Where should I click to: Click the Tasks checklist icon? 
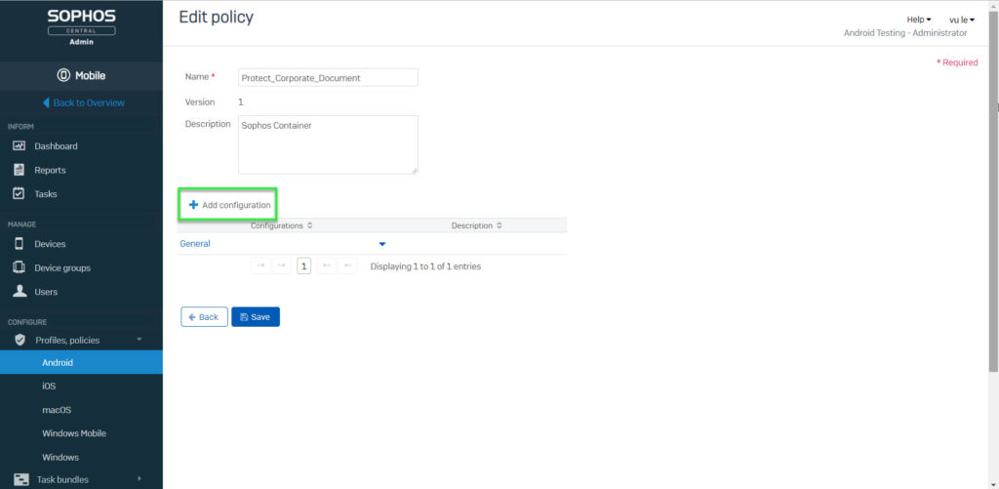coord(20,194)
